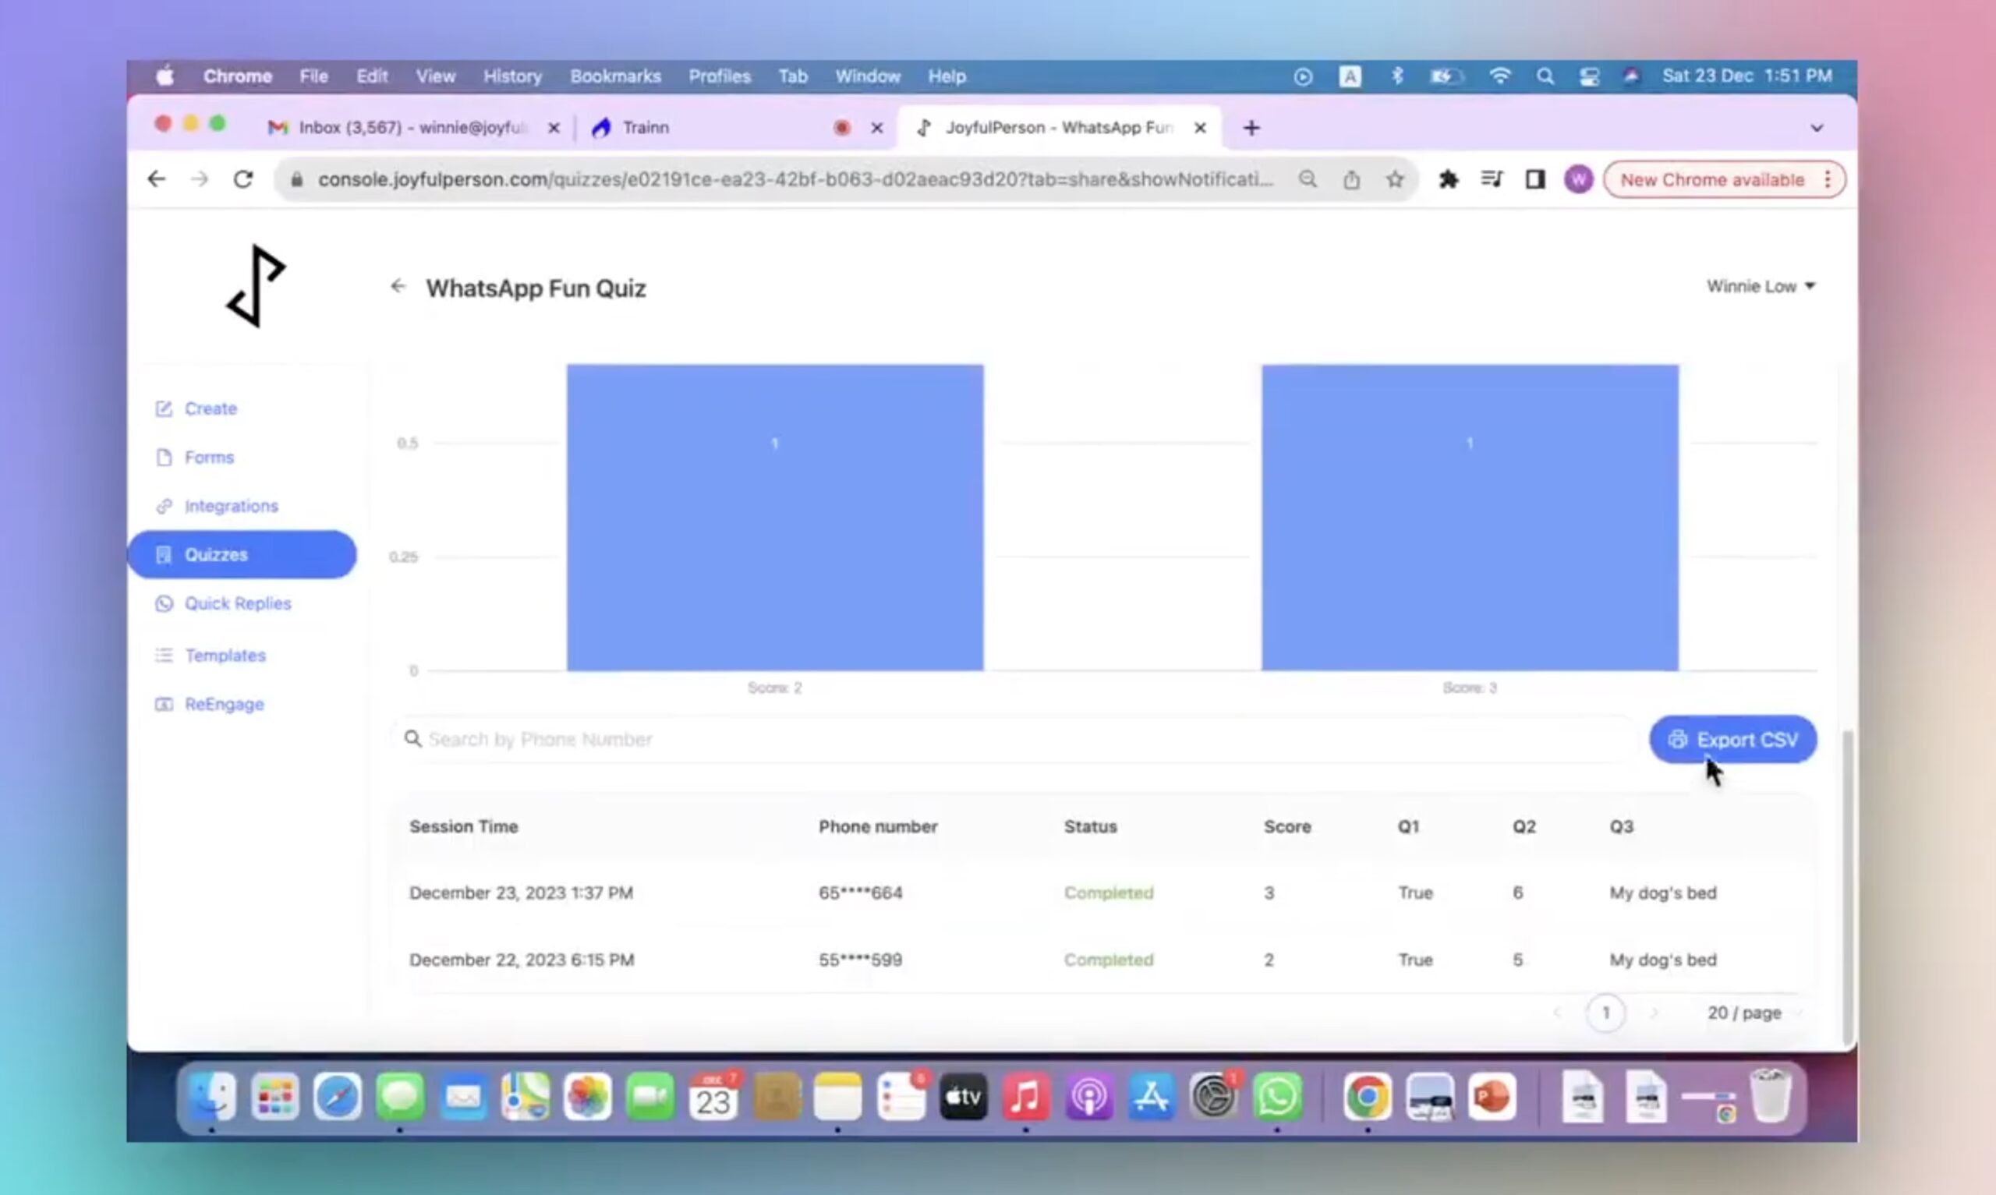Open the Create section in sidebar
Screen dimensions: 1996x1195
point(211,408)
